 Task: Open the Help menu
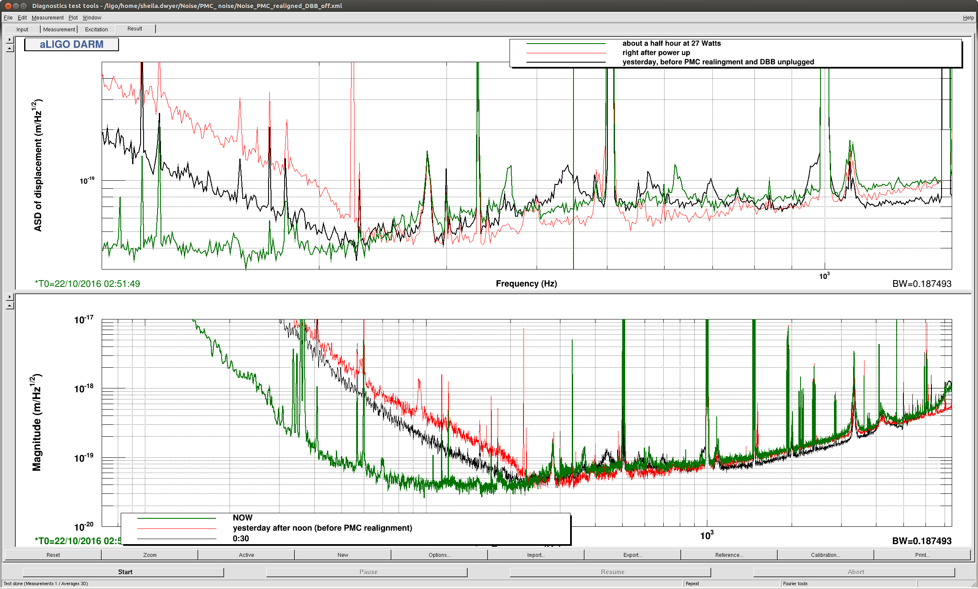click(968, 17)
